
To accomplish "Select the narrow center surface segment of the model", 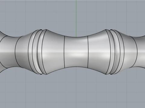I will (76, 52).
